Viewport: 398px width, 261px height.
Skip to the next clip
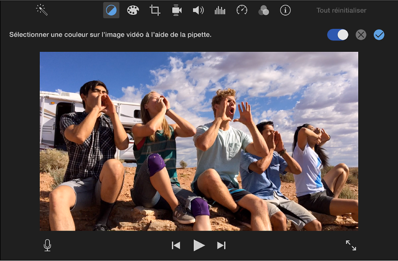pyautogui.click(x=221, y=245)
